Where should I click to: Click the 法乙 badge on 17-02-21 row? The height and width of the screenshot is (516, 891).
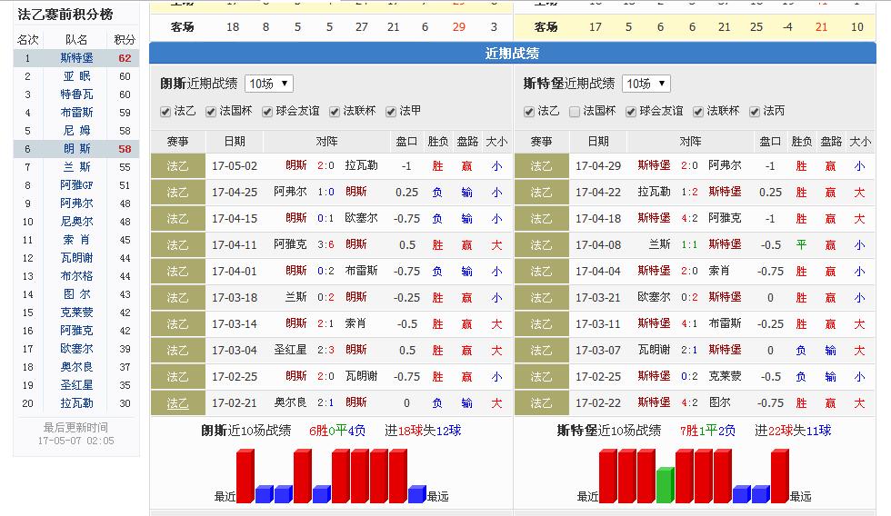point(177,403)
